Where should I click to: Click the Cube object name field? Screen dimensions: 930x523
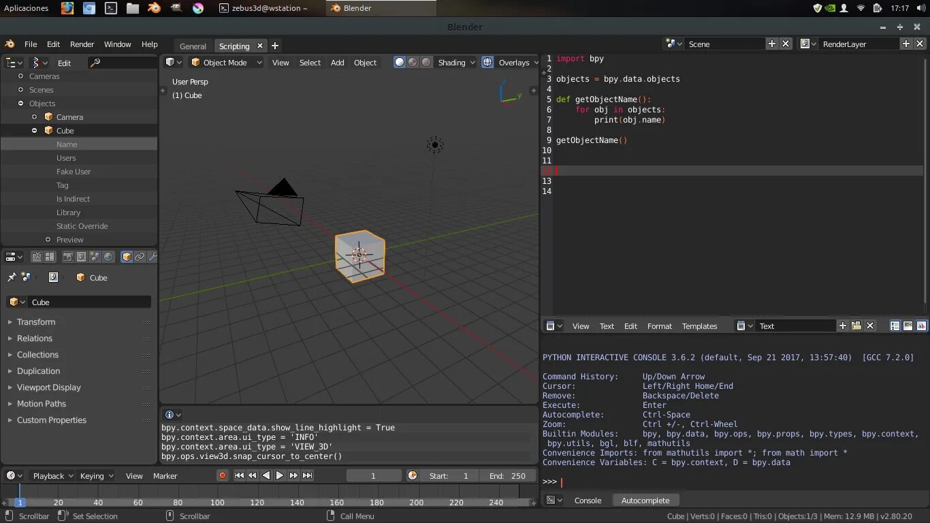point(89,302)
